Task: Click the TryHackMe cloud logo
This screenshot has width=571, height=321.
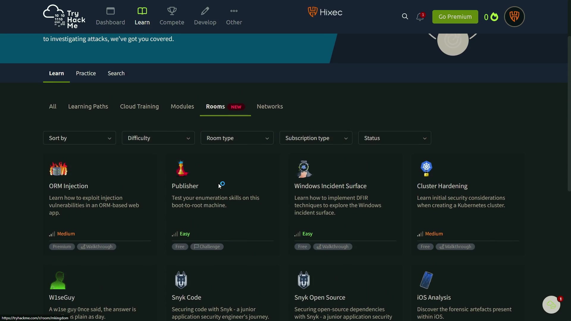Action: tap(64, 17)
